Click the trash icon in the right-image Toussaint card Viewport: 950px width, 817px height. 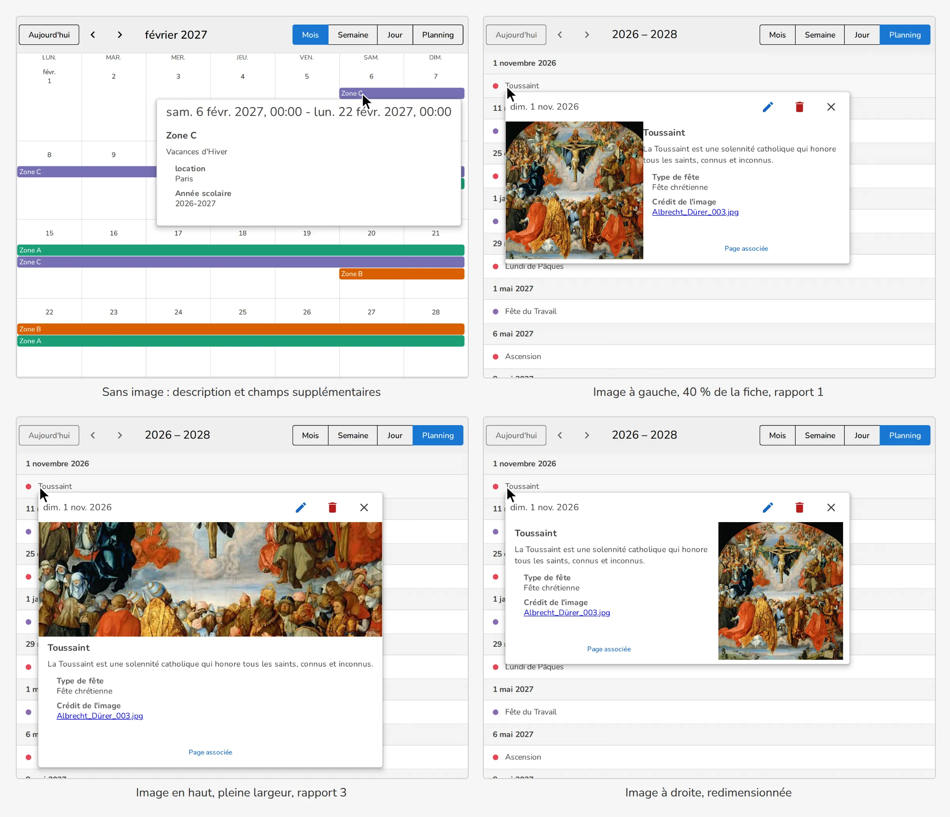(799, 507)
